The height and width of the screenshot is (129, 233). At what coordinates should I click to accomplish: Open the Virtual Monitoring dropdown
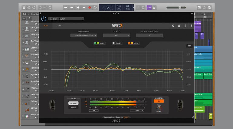(149, 35)
